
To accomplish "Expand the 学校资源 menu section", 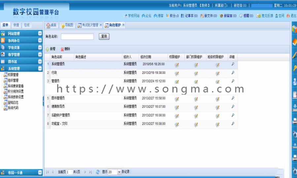I will coord(40,47).
